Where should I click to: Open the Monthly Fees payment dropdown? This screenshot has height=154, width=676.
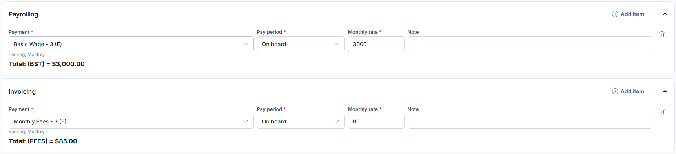[131, 121]
